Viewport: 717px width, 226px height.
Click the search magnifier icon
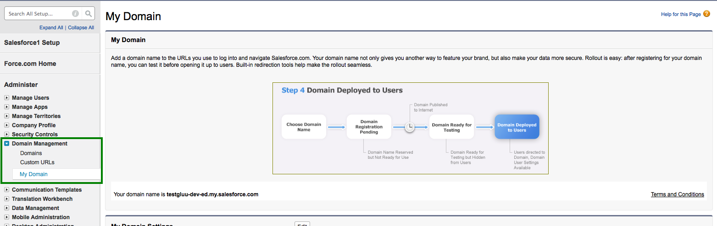(89, 14)
